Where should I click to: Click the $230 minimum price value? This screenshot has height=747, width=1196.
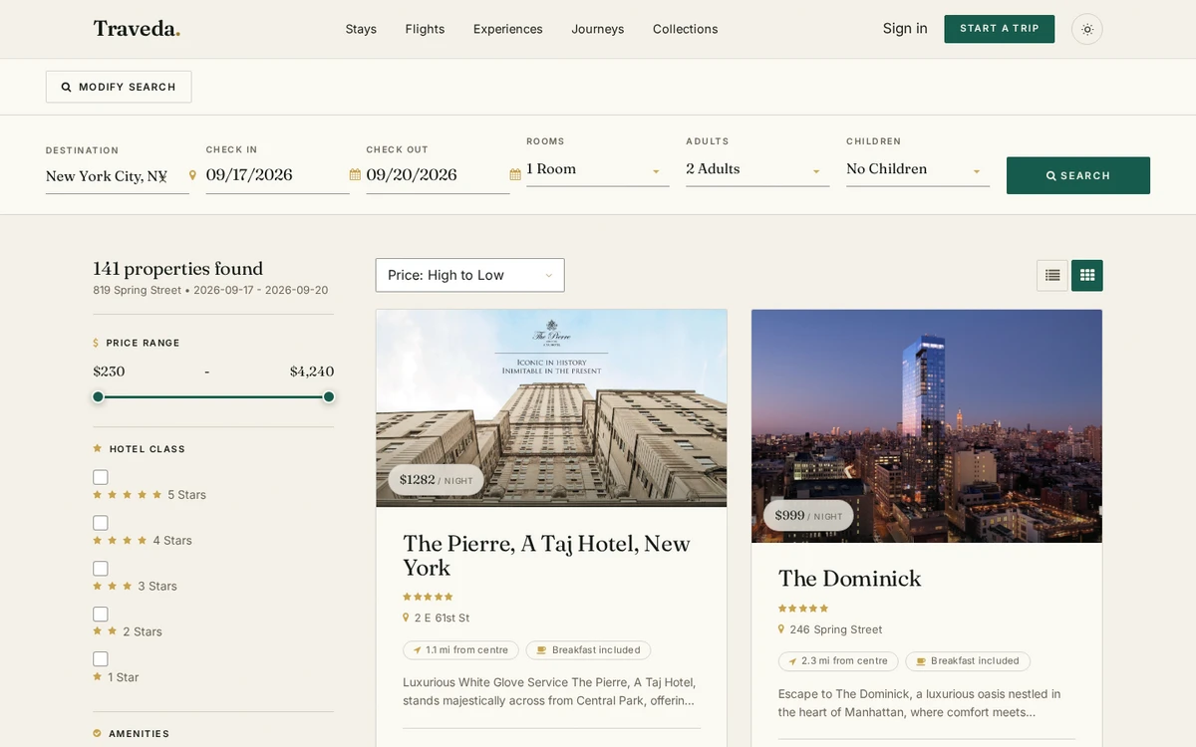tap(109, 372)
